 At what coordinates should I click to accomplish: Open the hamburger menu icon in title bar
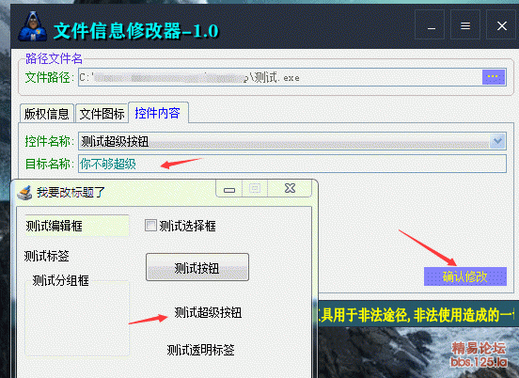(465, 25)
